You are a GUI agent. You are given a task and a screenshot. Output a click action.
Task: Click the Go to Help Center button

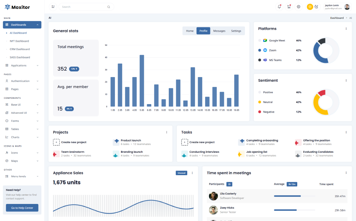pos(22,208)
